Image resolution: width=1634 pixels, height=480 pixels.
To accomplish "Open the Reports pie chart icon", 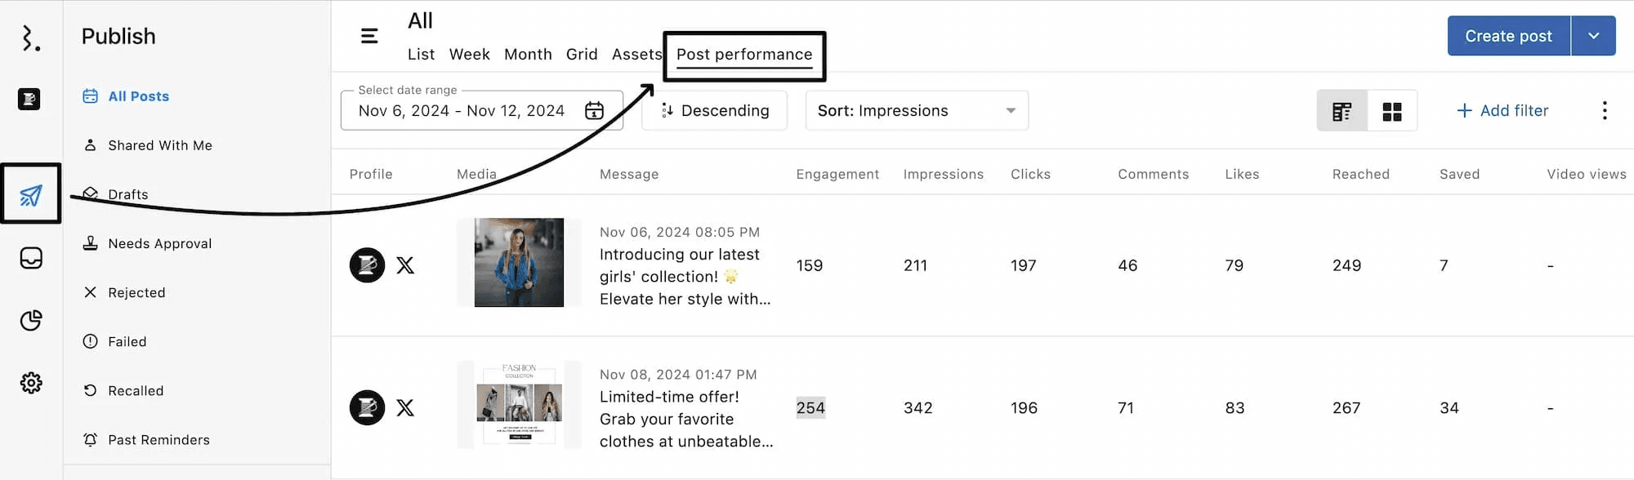I will [x=31, y=321].
